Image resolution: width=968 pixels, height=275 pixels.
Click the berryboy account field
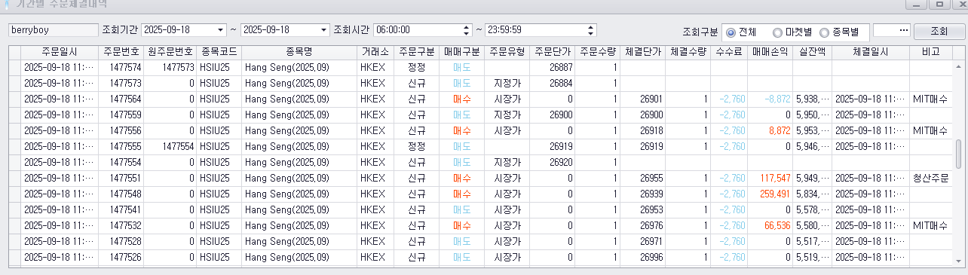[53, 30]
